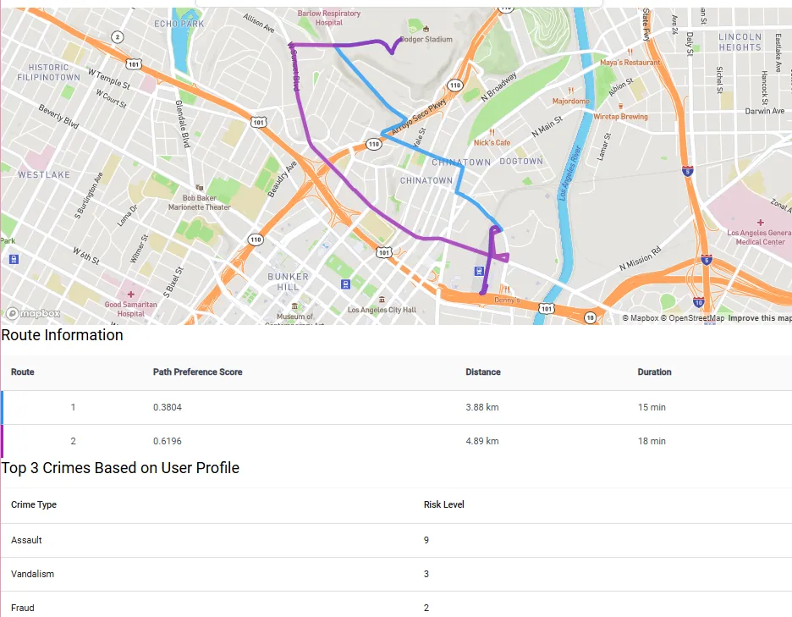Click the Assault risk level 9
Image resolution: width=792 pixels, height=617 pixels.
coord(426,540)
